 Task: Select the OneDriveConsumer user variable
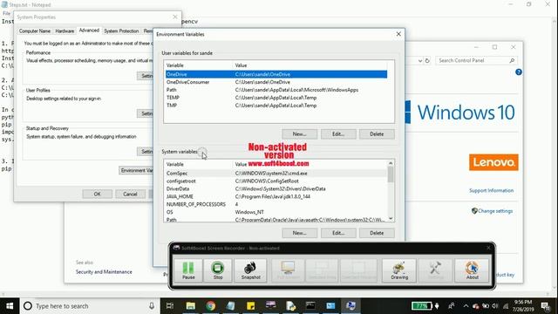[x=276, y=82]
